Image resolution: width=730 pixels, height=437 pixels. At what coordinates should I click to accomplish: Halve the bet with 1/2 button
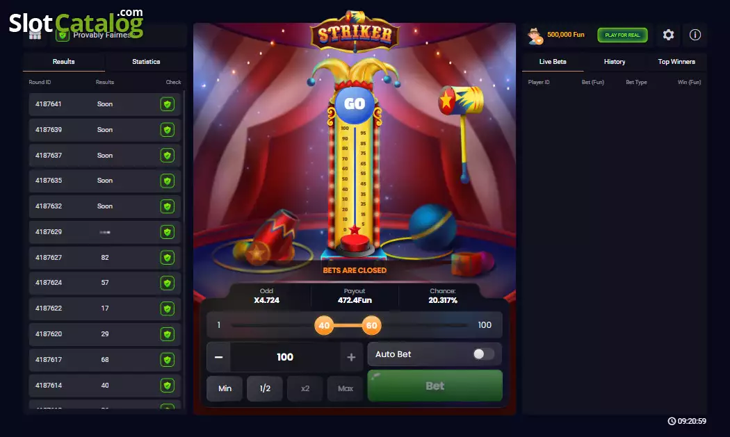pyautogui.click(x=265, y=388)
